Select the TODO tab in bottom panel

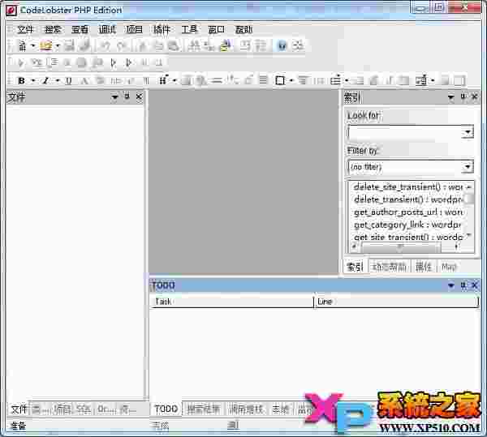point(166,409)
